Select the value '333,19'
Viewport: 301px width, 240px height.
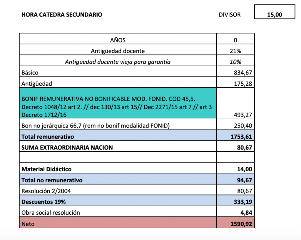pyautogui.click(x=243, y=202)
